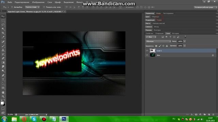Filter layers by pixel type

pos(163,37)
